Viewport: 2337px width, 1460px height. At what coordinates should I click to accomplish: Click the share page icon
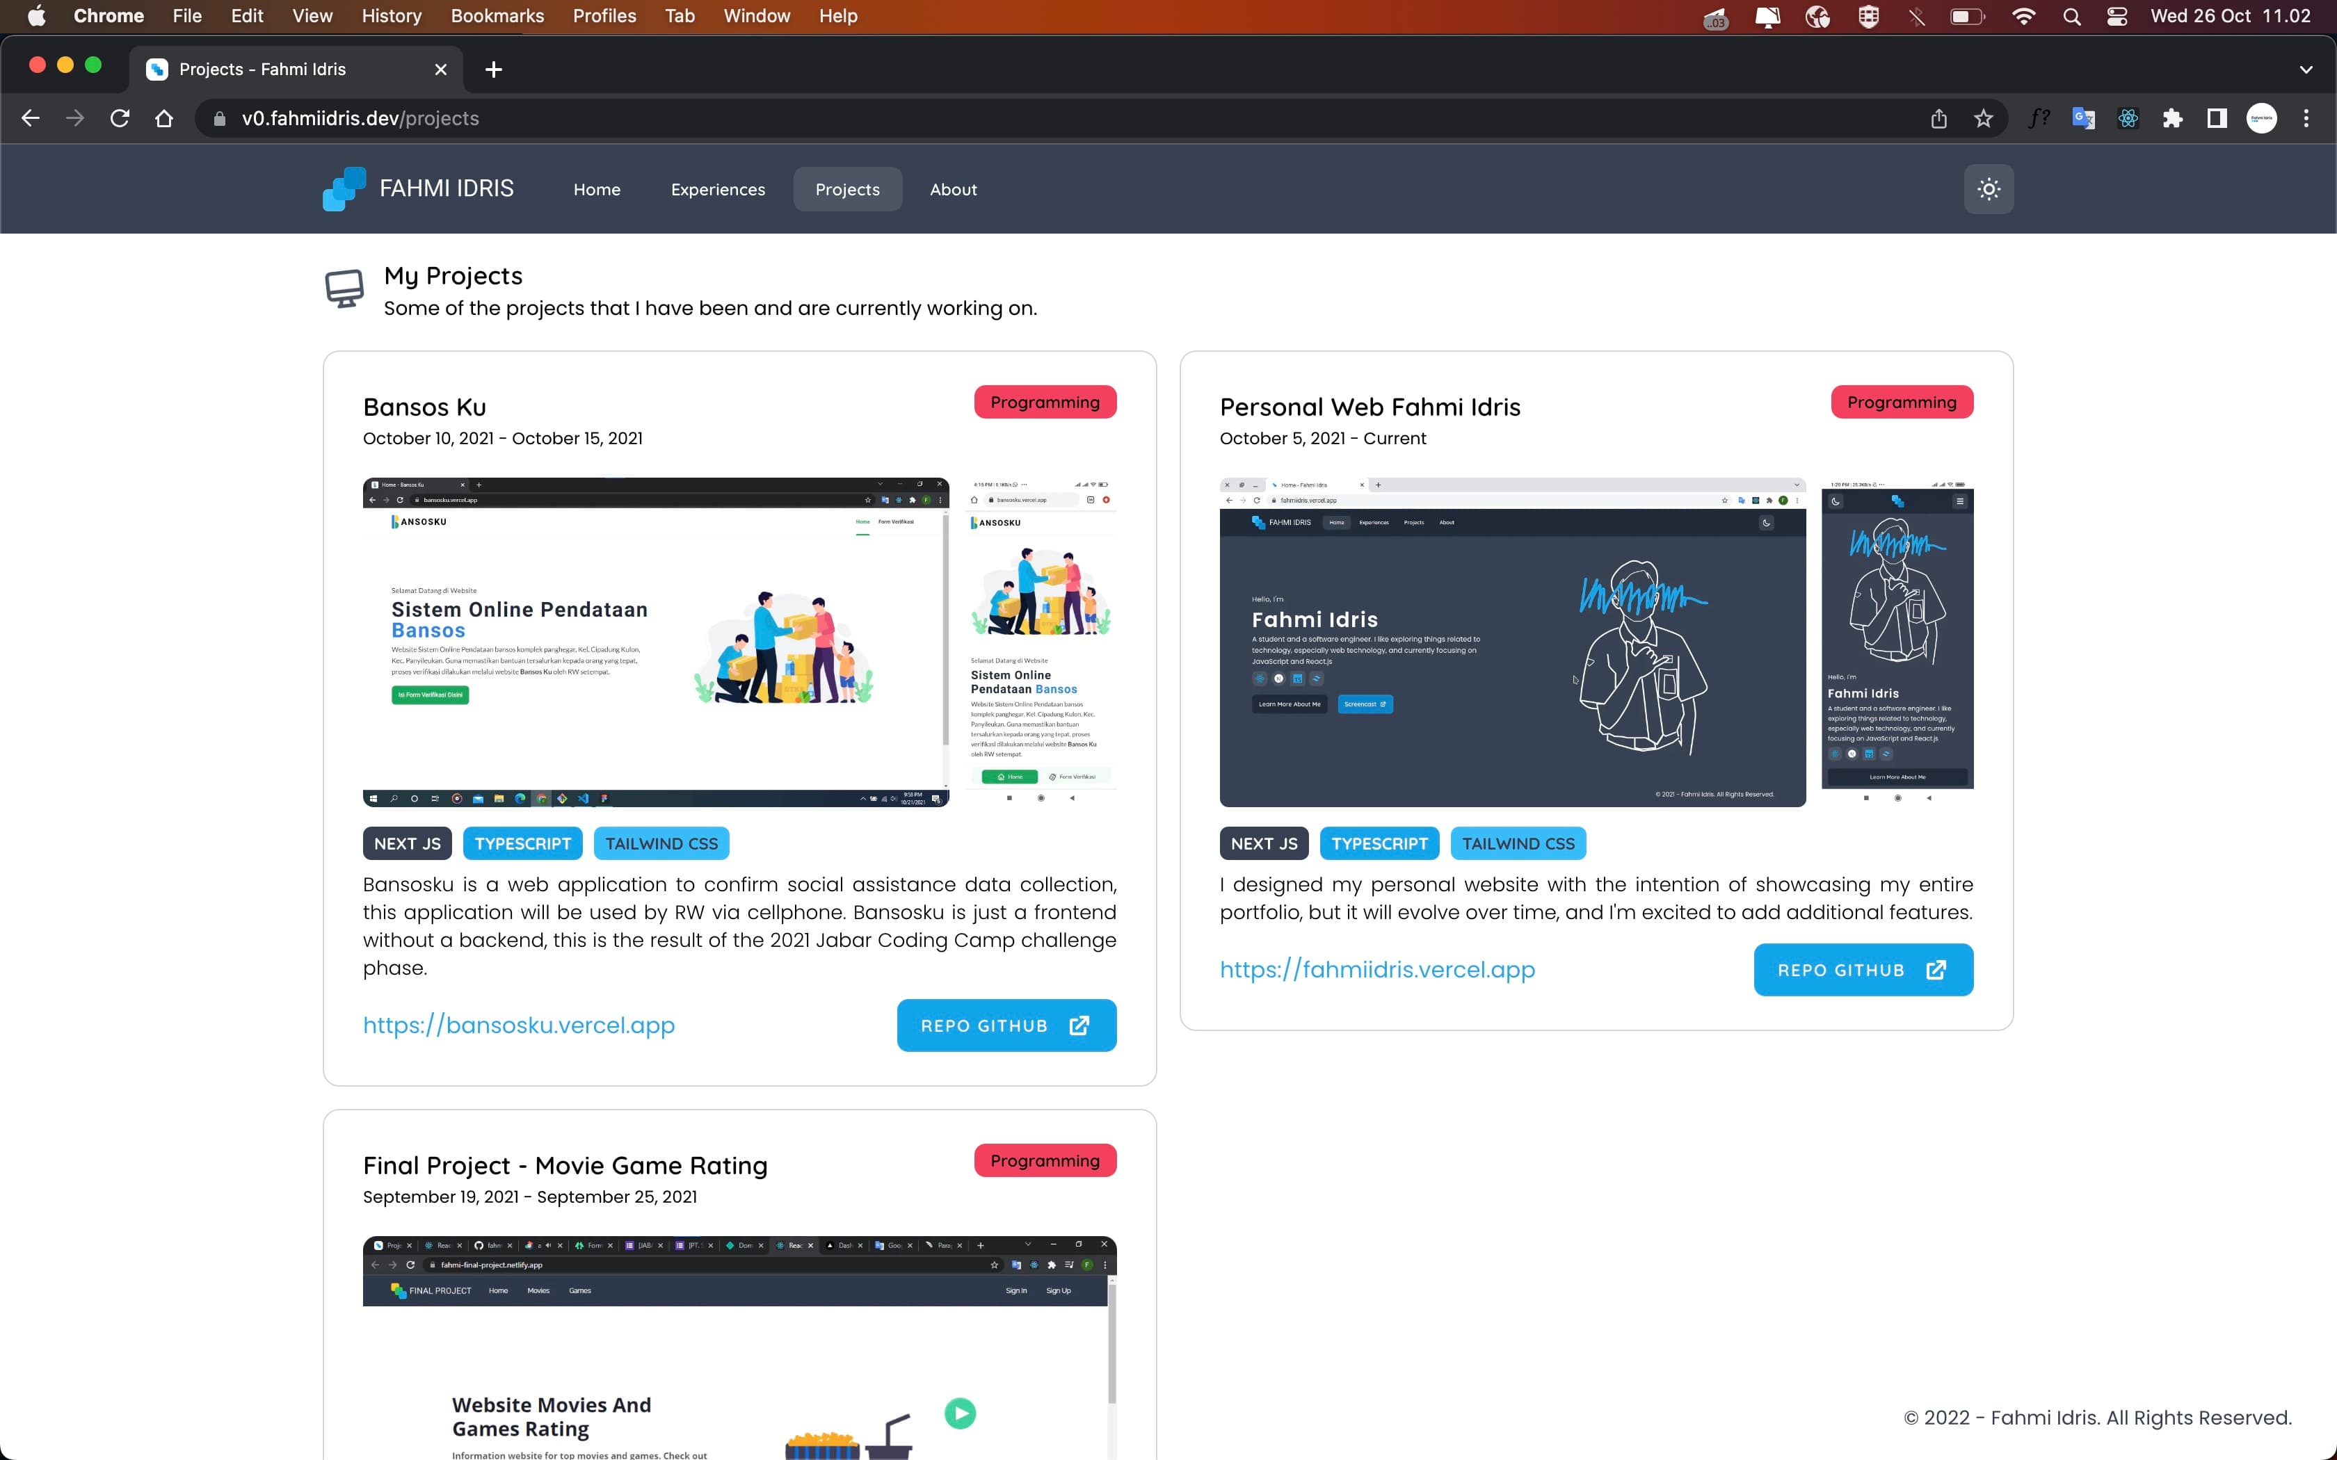1938,119
